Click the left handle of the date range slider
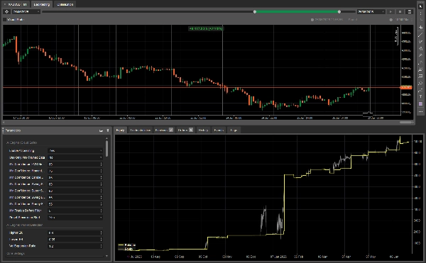The image size is (426, 263). [255, 11]
